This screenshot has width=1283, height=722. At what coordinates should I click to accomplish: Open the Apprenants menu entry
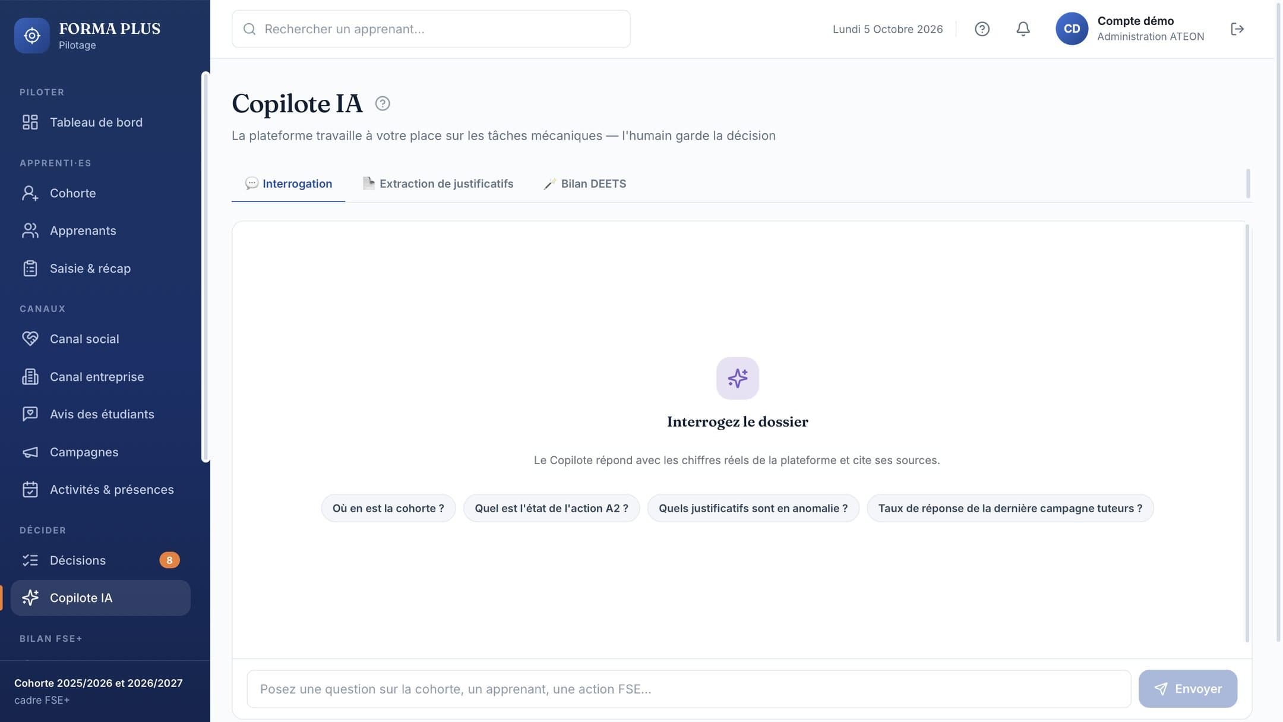pos(100,231)
